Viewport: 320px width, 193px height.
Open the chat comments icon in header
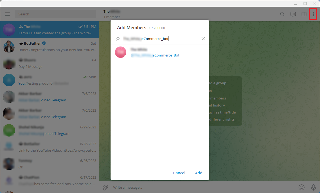(x=293, y=14)
